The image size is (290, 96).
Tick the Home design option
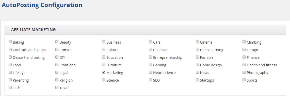[x=197, y=65]
